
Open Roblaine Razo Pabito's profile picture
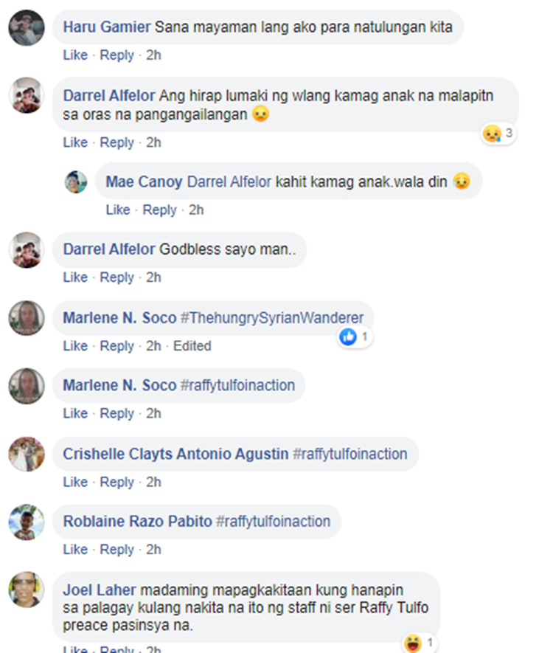(x=27, y=522)
